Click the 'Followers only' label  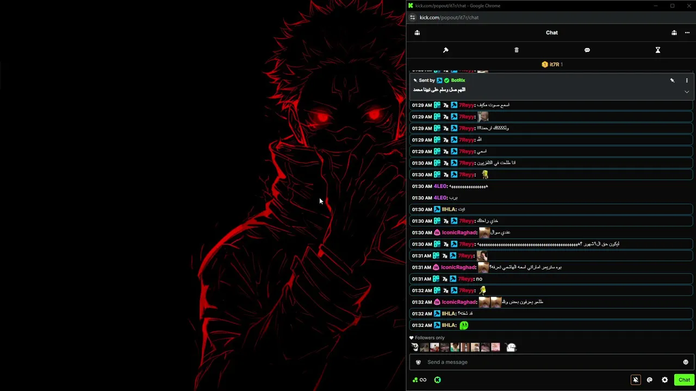click(x=430, y=338)
